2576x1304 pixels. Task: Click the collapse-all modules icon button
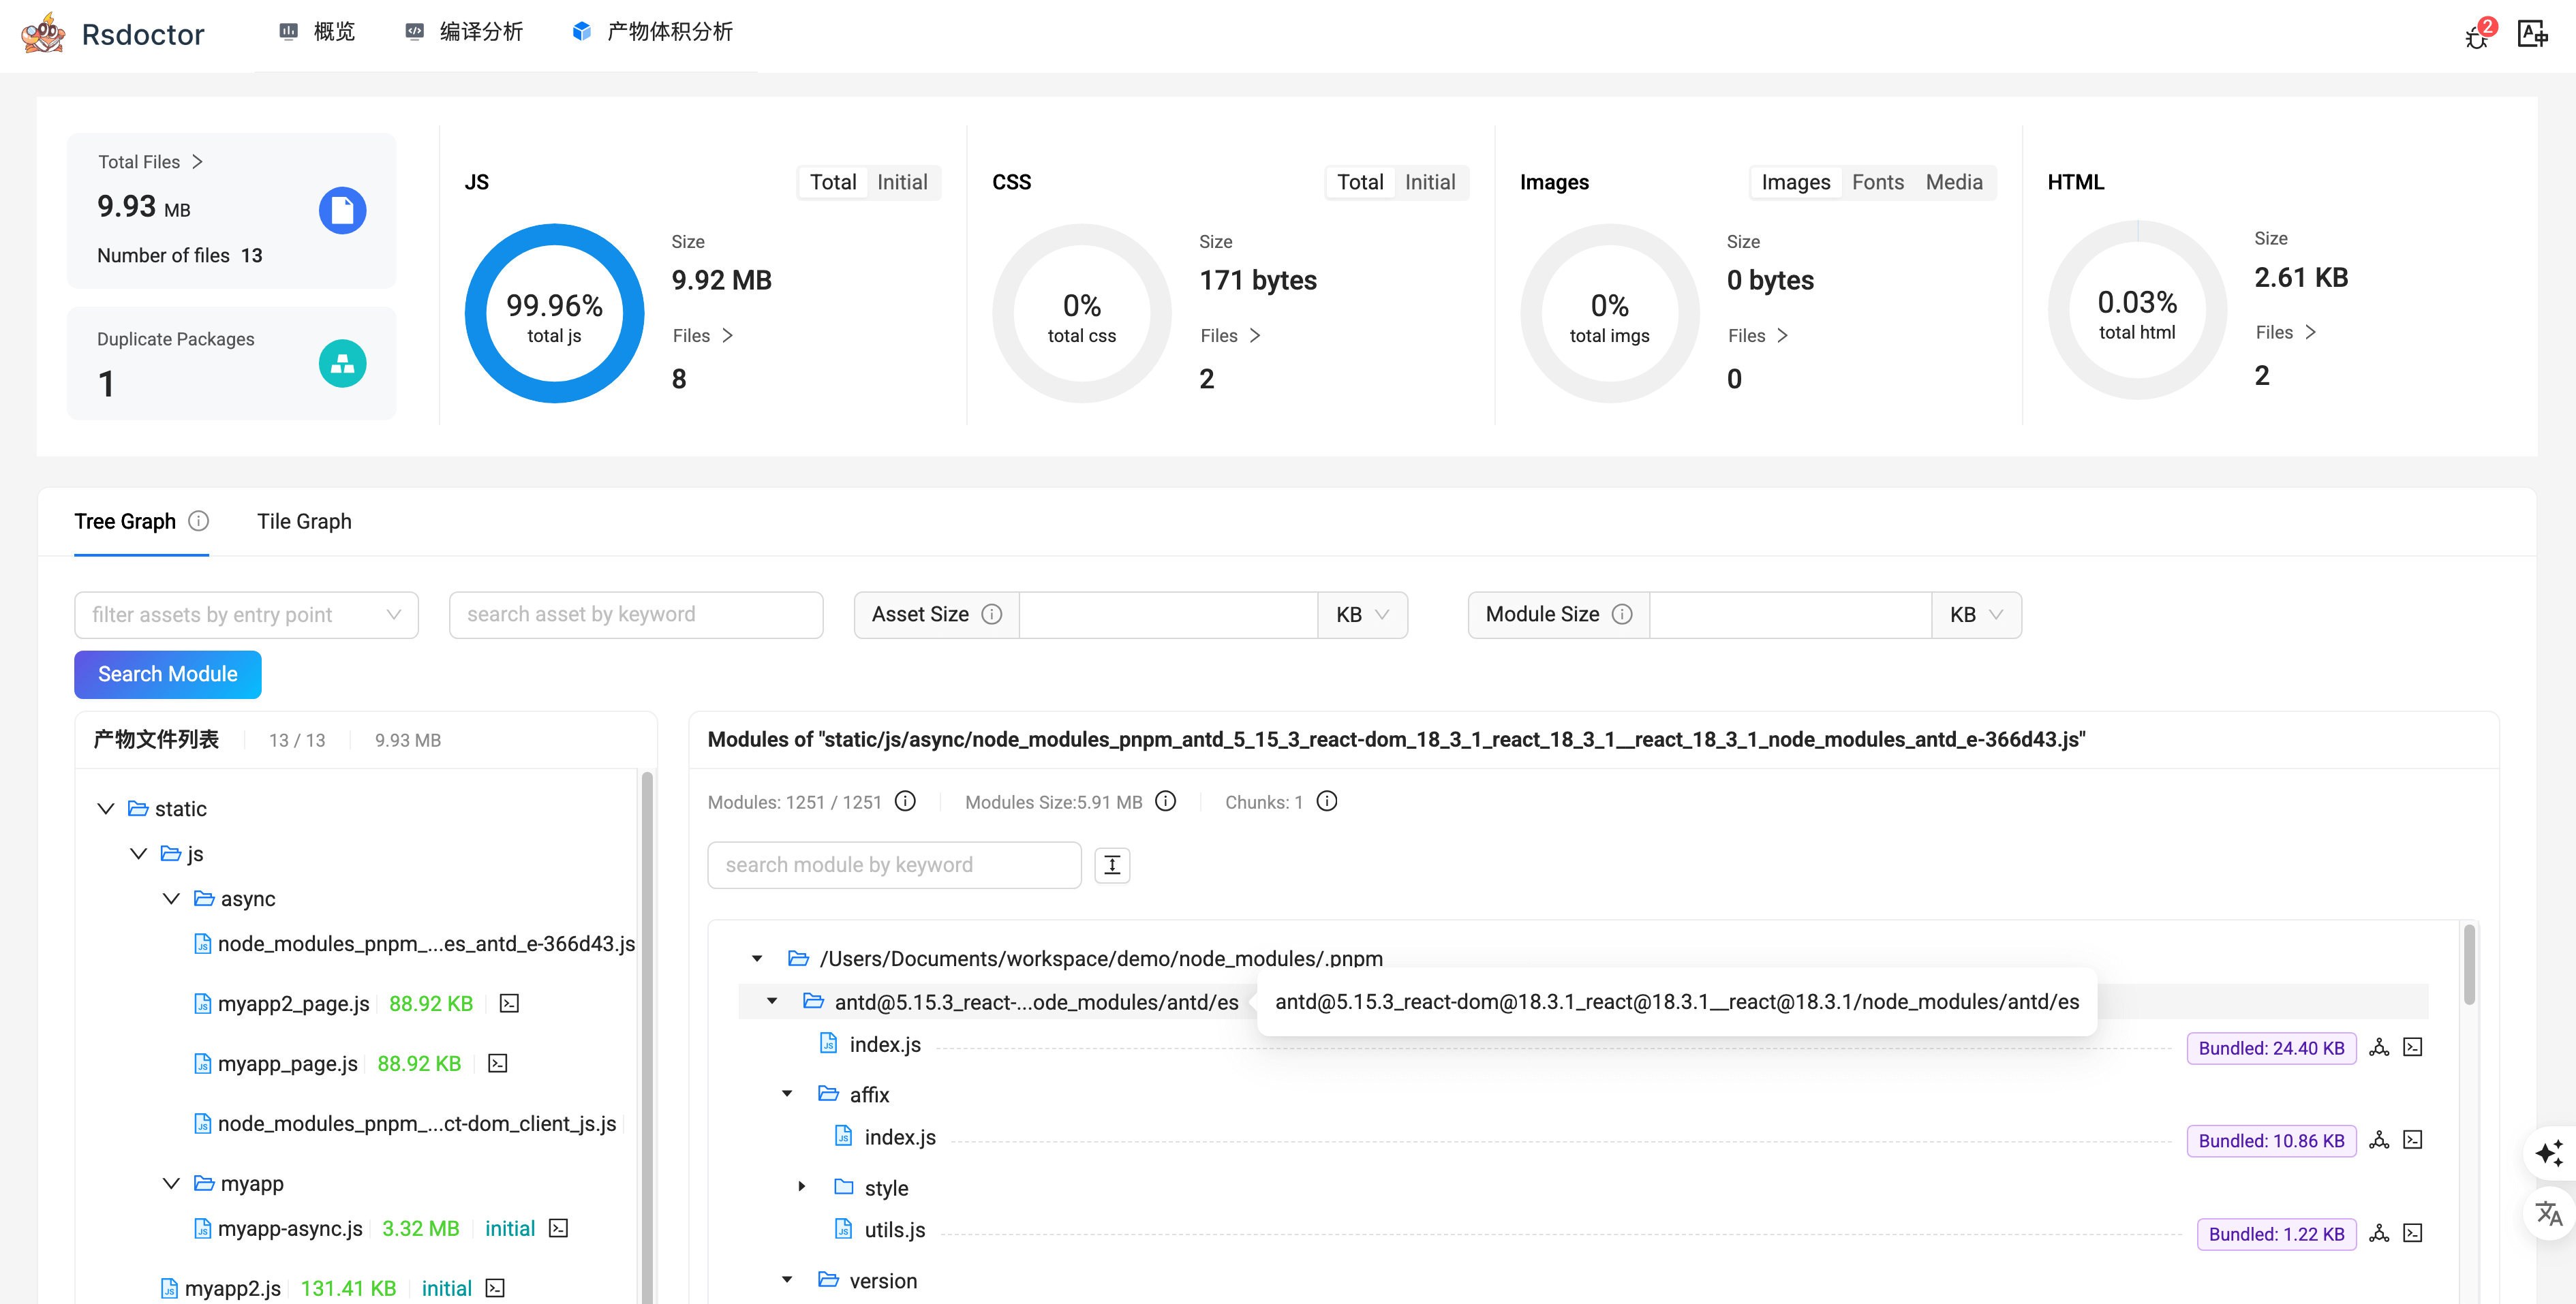1112,865
